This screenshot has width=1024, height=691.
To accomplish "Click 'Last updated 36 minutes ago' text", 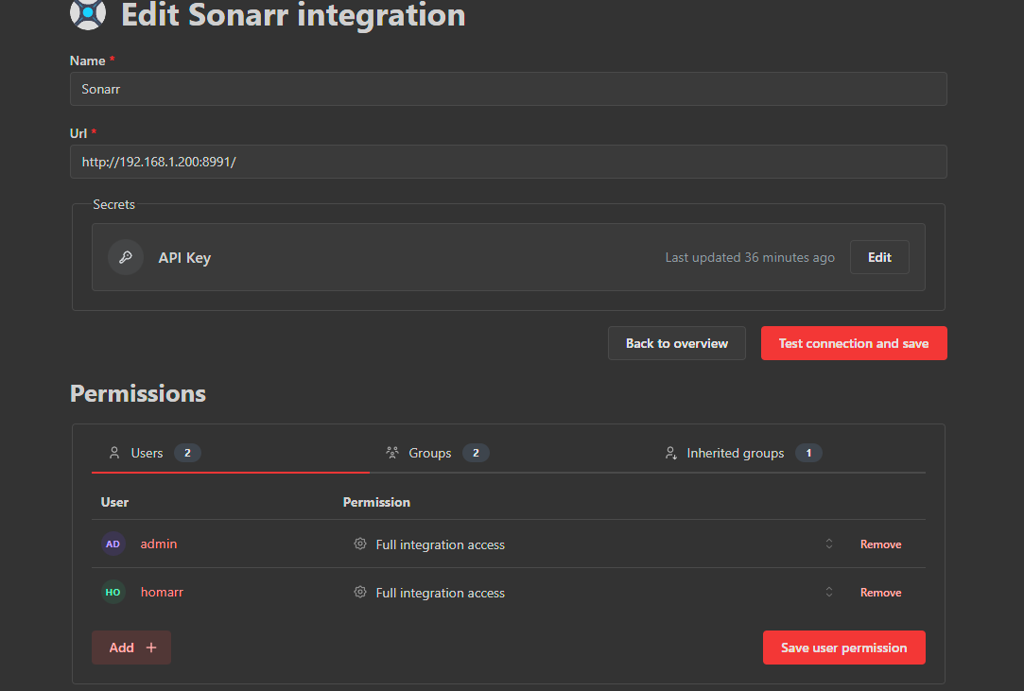I will 750,257.
